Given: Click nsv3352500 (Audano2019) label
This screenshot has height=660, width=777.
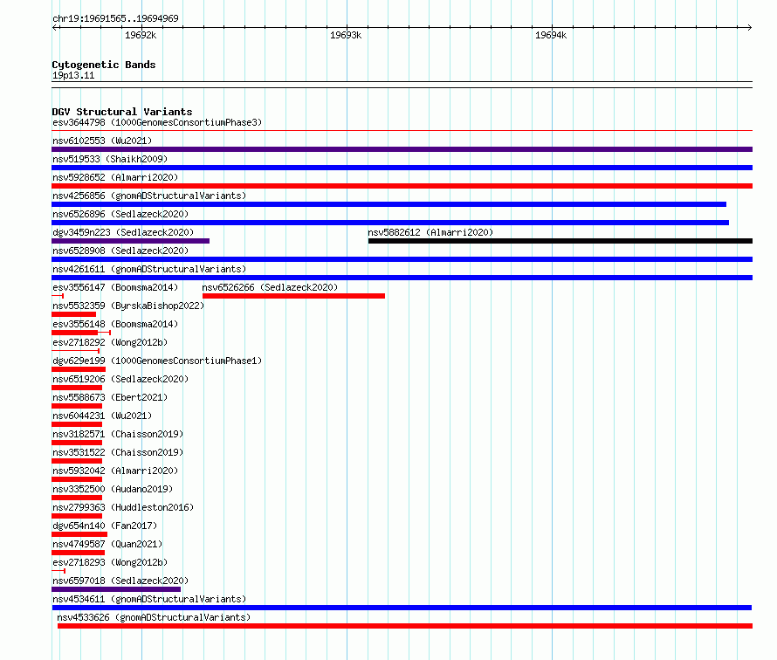Looking at the screenshot, I should pos(113,489).
